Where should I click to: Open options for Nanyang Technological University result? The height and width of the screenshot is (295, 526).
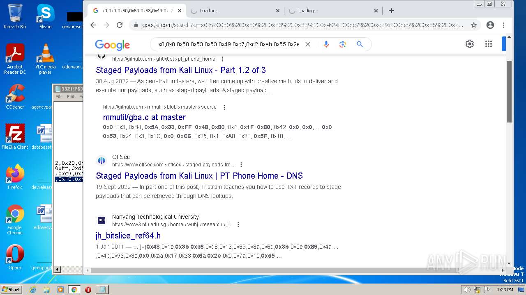point(238,225)
